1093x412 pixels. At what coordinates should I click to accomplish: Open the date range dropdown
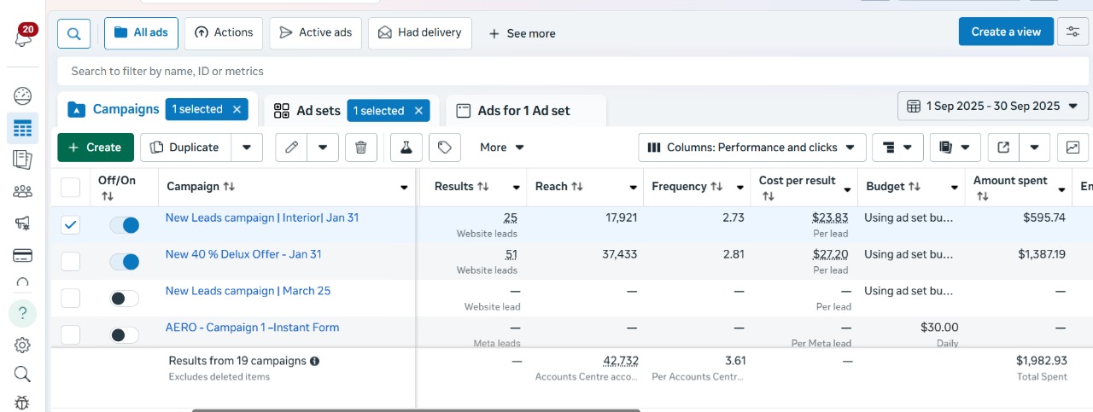click(993, 107)
